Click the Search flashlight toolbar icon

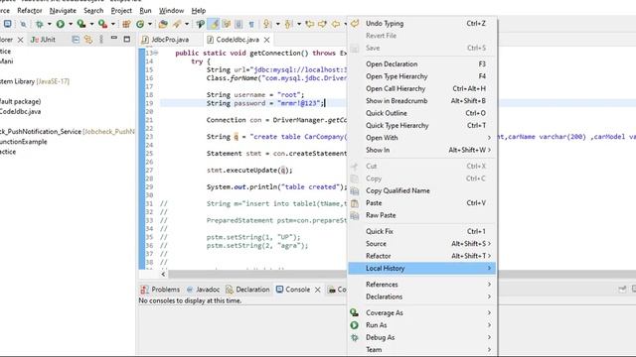click(x=177, y=24)
